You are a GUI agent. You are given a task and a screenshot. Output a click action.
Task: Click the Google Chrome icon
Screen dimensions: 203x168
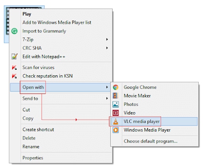pos(116,87)
